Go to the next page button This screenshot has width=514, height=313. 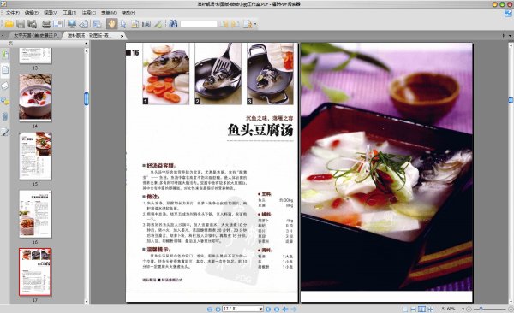[268, 309]
